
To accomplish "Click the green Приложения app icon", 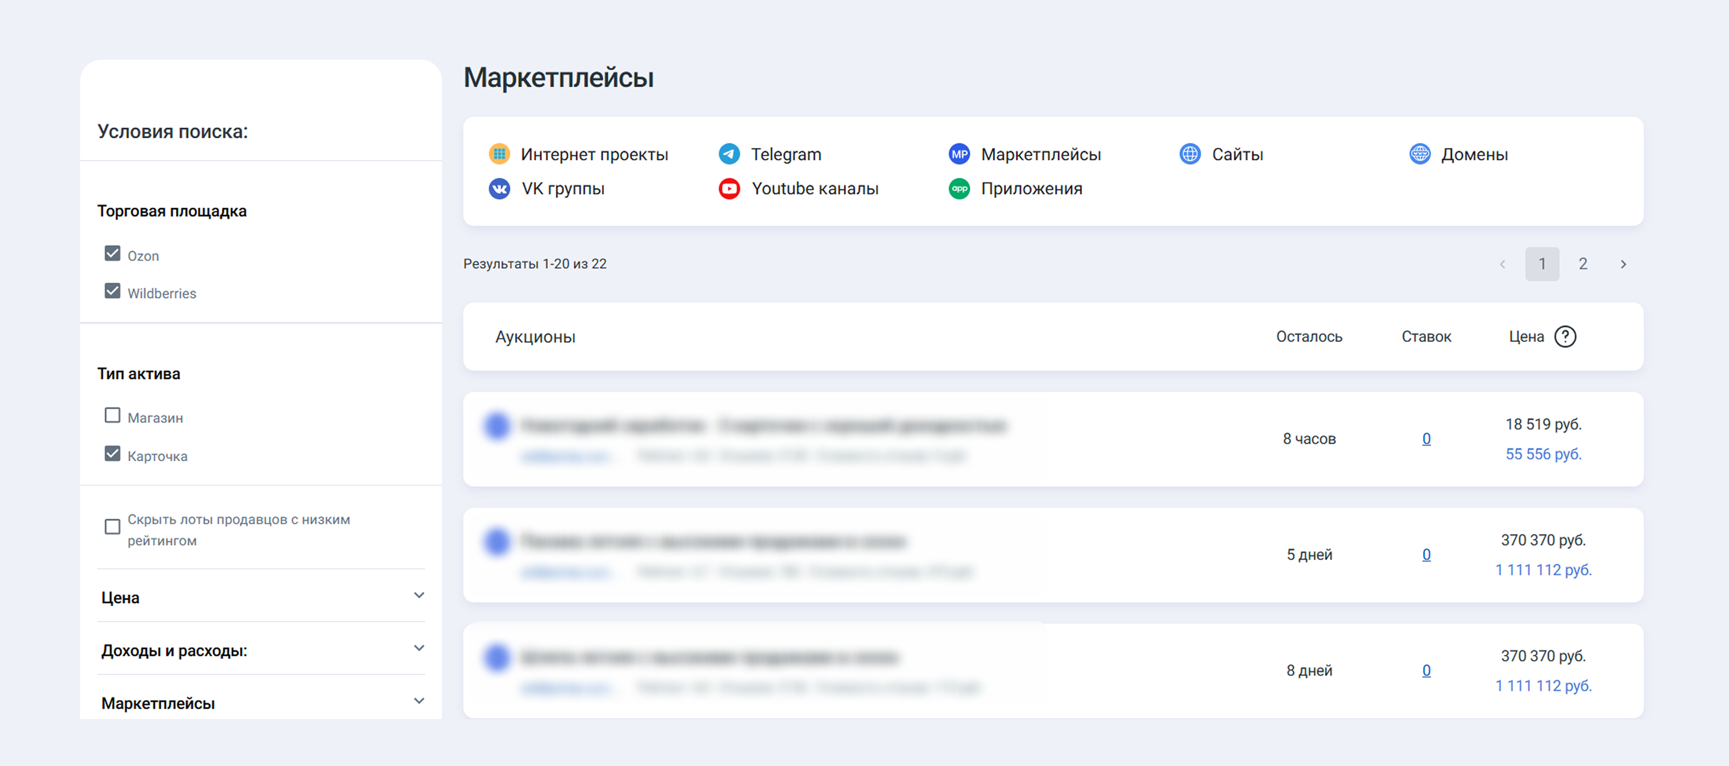I will [x=959, y=189].
